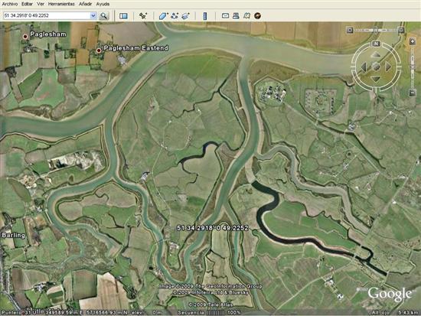Open the Añadir menu
421x316 pixels.
[x=85, y=4]
